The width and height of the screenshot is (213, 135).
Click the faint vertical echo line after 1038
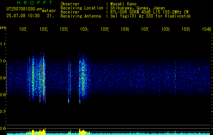(x=175, y=77)
